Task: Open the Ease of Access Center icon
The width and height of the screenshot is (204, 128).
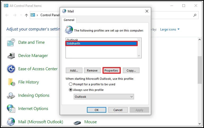Action: click(x=11, y=69)
